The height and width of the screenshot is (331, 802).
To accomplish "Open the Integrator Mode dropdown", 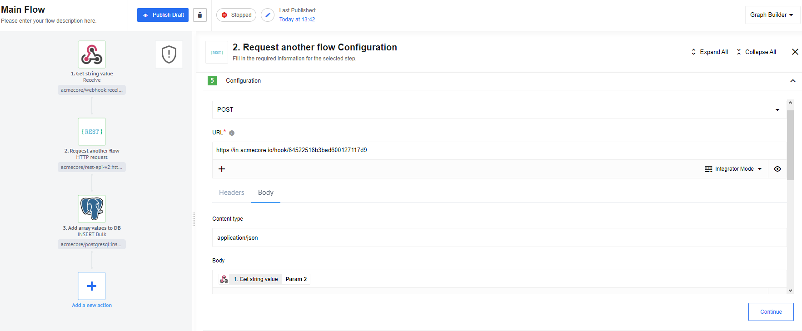I will pyautogui.click(x=733, y=169).
